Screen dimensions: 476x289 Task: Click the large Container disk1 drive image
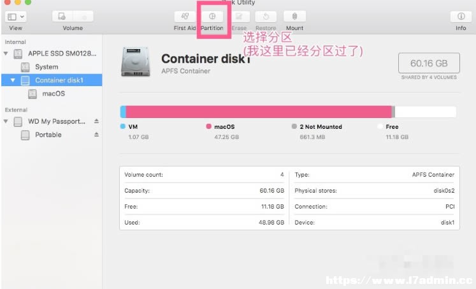[135, 62]
